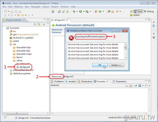Screen dimensions: 158x122
Task: Click the Pin Console icon
Action: 136,86
